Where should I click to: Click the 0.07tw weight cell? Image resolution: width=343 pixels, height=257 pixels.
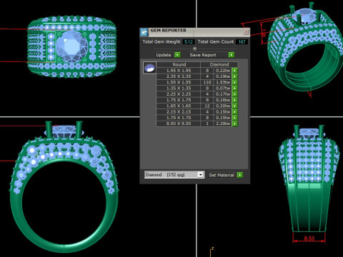[223, 89]
